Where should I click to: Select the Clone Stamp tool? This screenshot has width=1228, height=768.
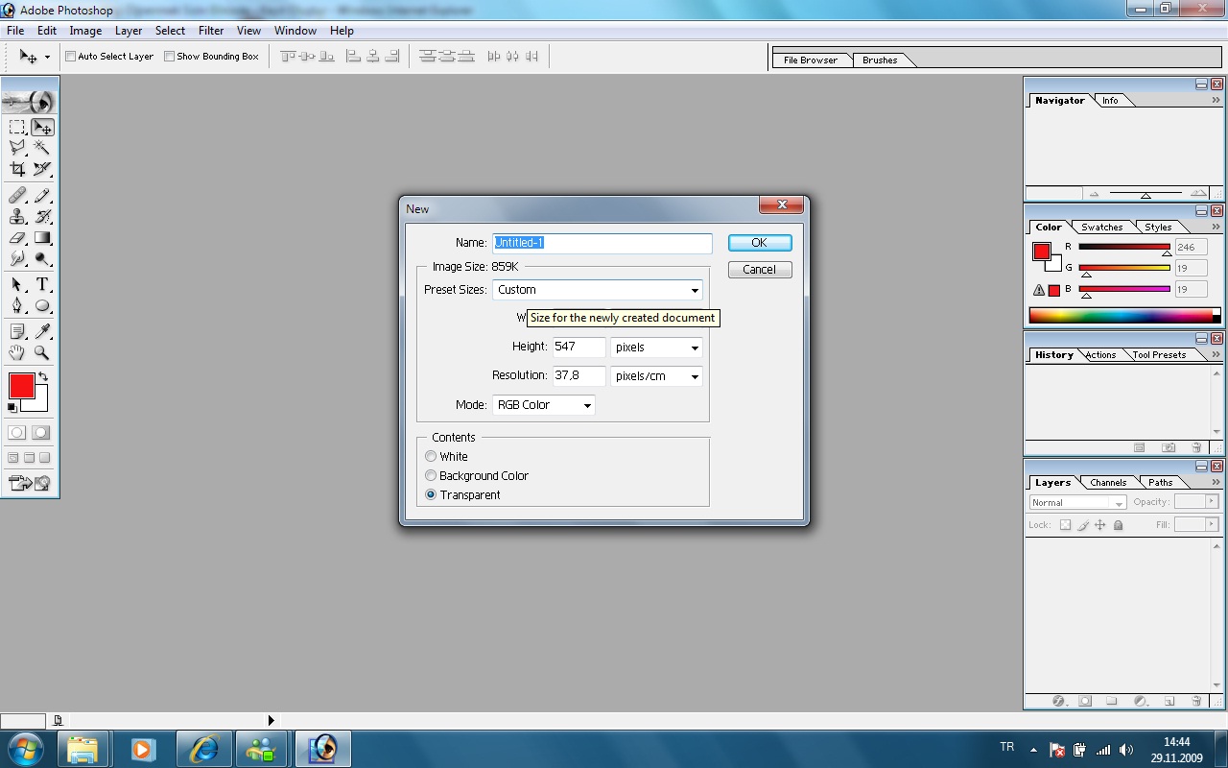tap(17, 216)
